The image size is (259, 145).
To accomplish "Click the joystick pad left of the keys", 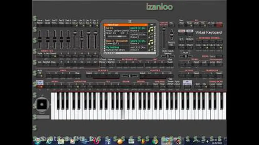I will coord(42,104).
